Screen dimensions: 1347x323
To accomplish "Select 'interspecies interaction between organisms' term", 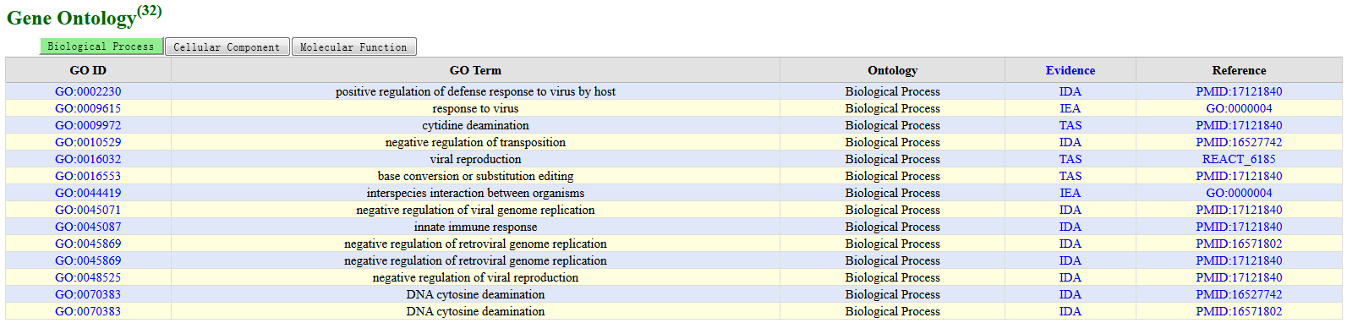I will [x=475, y=193].
